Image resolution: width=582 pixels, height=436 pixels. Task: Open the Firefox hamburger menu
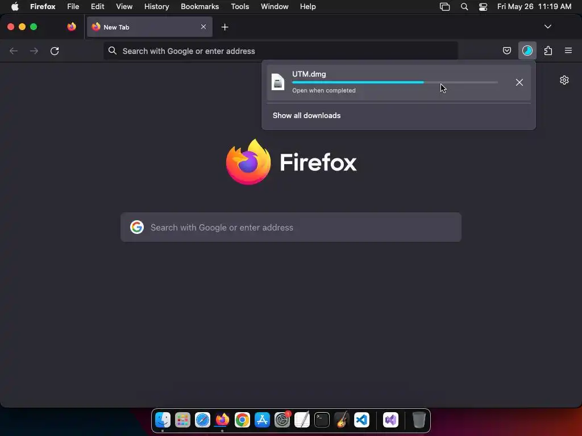point(568,51)
